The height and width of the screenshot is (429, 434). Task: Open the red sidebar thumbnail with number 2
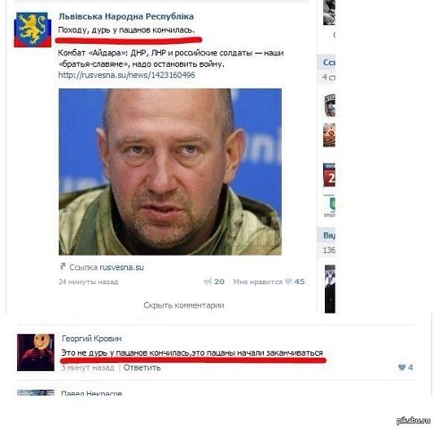(x=329, y=175)
